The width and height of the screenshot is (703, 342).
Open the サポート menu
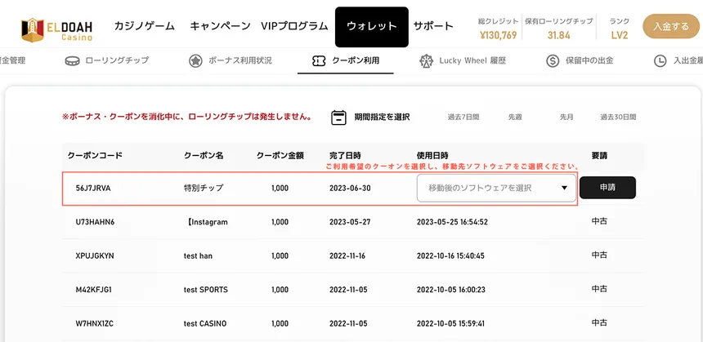click(x=433, y=26)
